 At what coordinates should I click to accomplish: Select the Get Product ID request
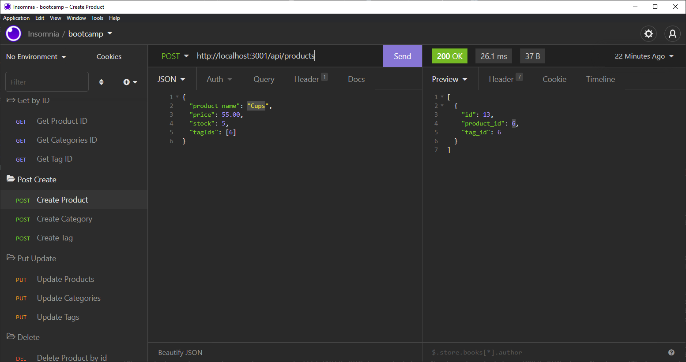[x=74, y=121]
